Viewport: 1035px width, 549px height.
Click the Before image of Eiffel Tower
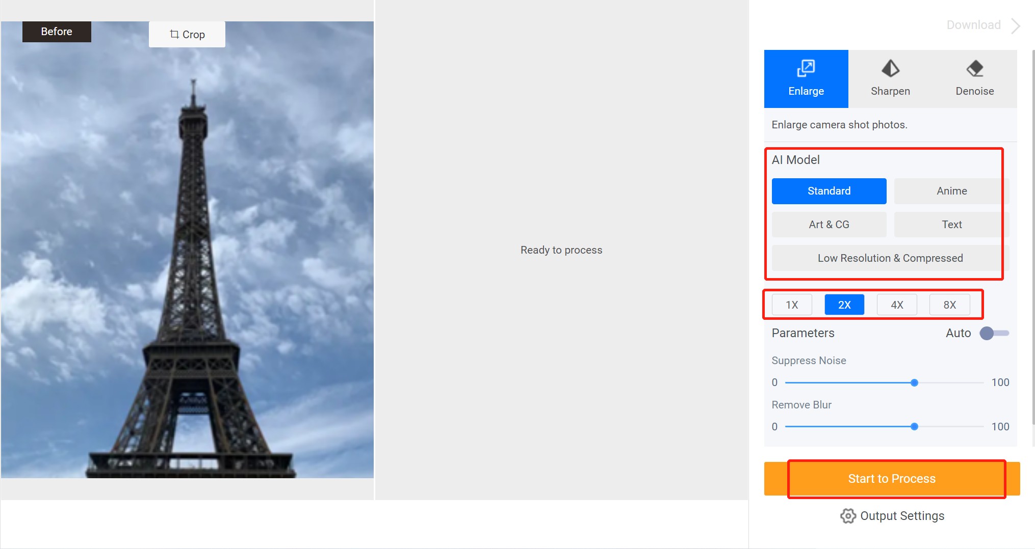[187, 250]
